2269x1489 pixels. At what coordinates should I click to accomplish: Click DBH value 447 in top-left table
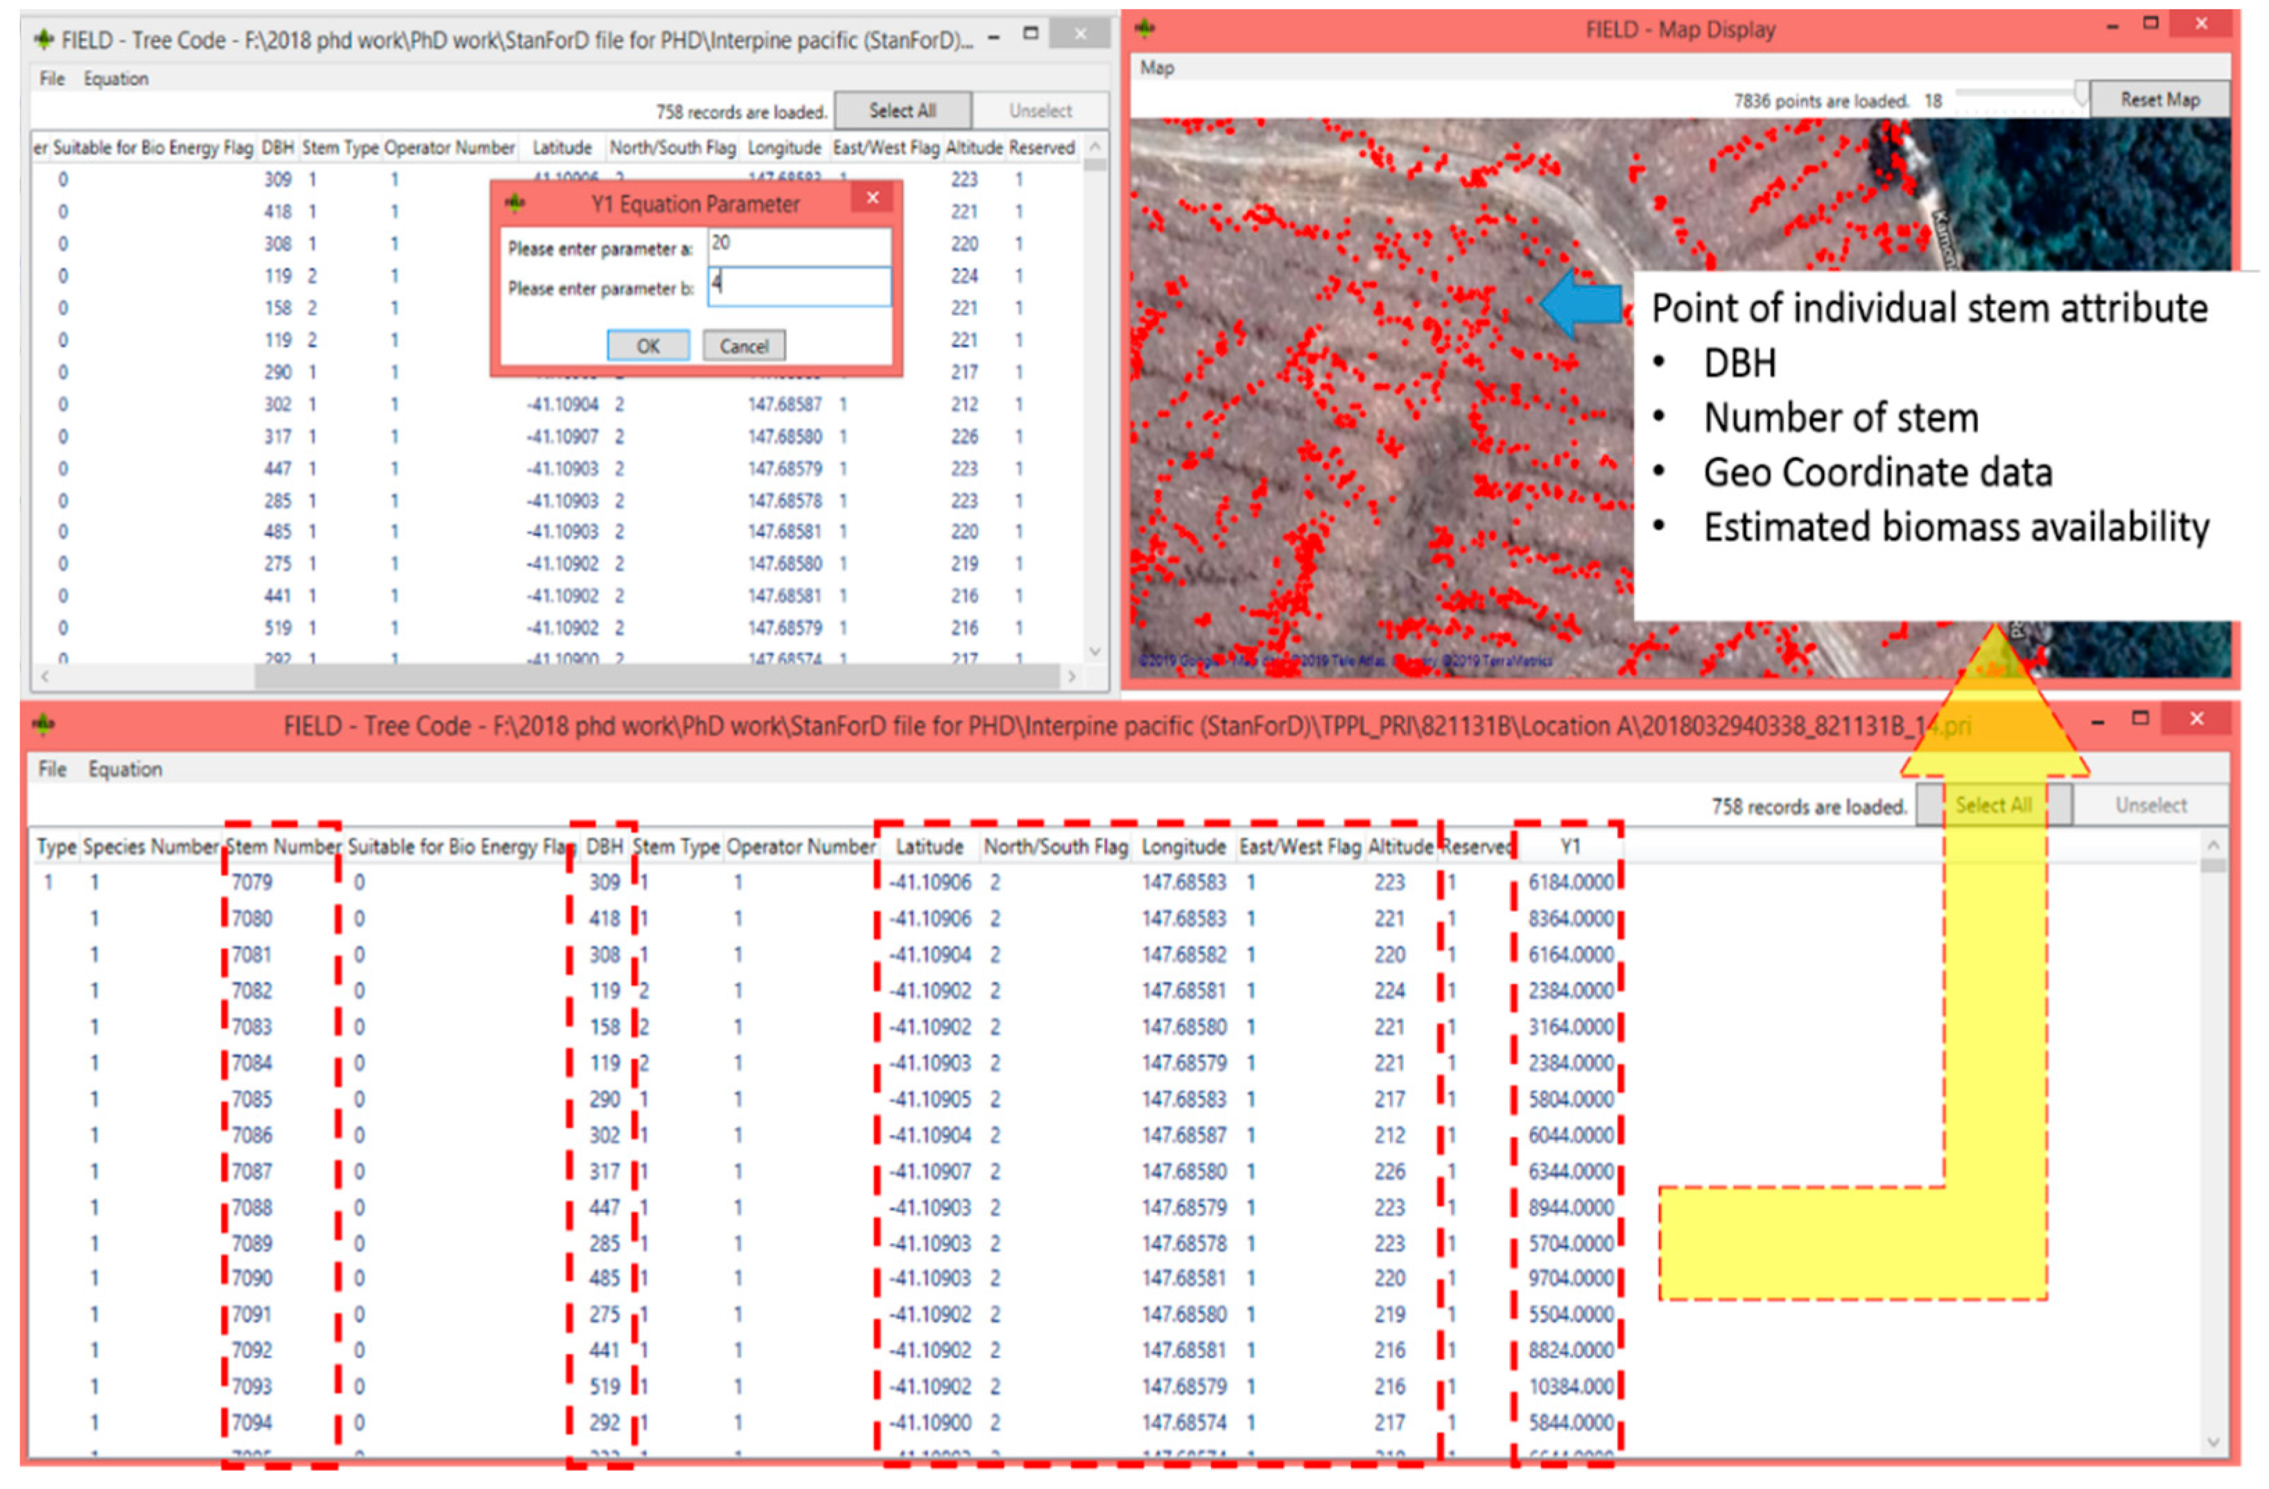click(277, 469)
